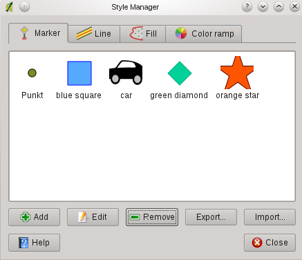Screen dimensions: 302x260
Task: Select the car marker symbol
Action: point(126,73)
